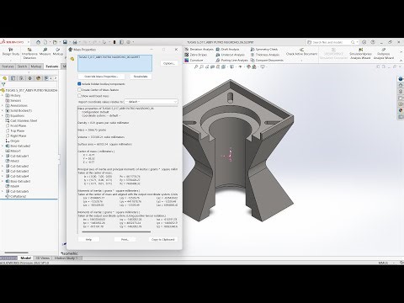Click Help button in Mass Properties
Viewport: 404px width, 303px height.
click(88, 239)
